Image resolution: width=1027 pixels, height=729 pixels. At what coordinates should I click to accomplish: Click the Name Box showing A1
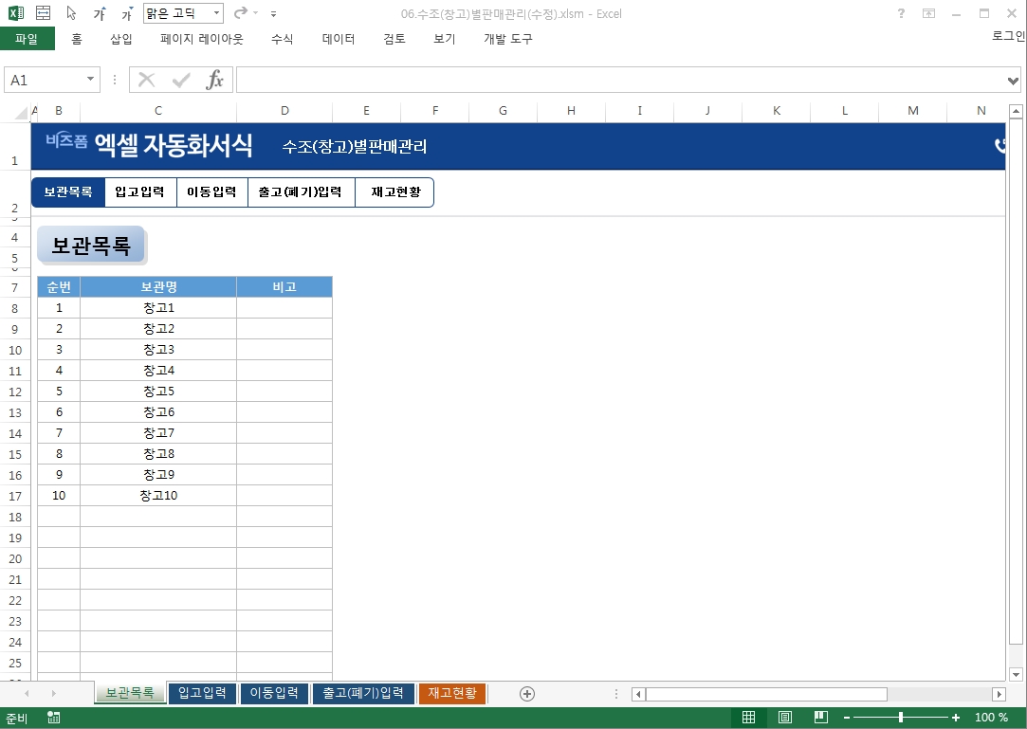(45, 80)
